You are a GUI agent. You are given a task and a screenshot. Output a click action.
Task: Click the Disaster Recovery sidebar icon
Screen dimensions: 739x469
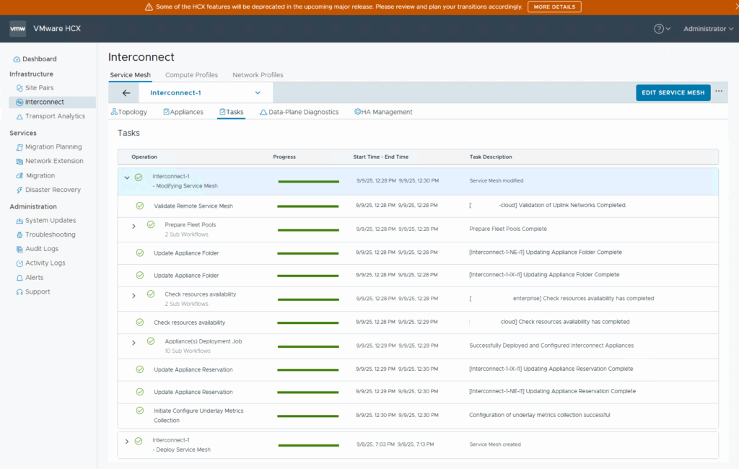click(x=19, y=190)
